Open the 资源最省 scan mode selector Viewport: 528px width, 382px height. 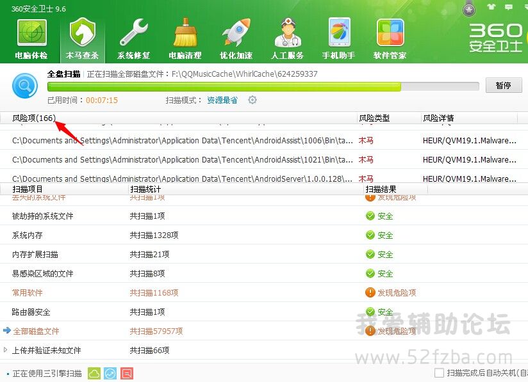click(222, 100)
